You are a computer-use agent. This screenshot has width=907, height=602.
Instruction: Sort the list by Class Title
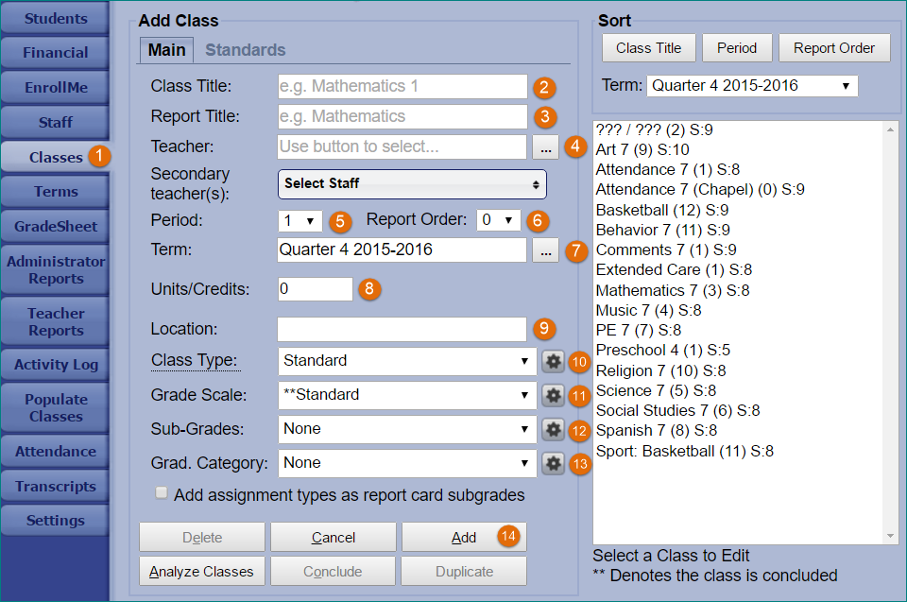[648, 48]
